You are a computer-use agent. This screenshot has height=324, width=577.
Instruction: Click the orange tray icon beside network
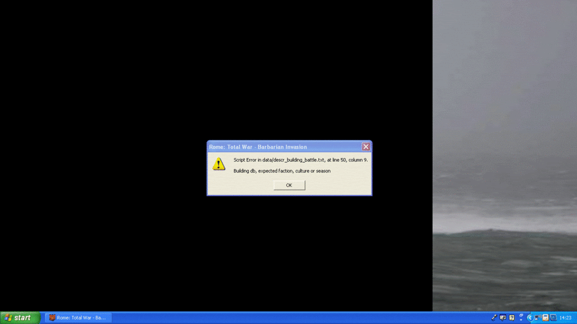[x=545, y=318]
